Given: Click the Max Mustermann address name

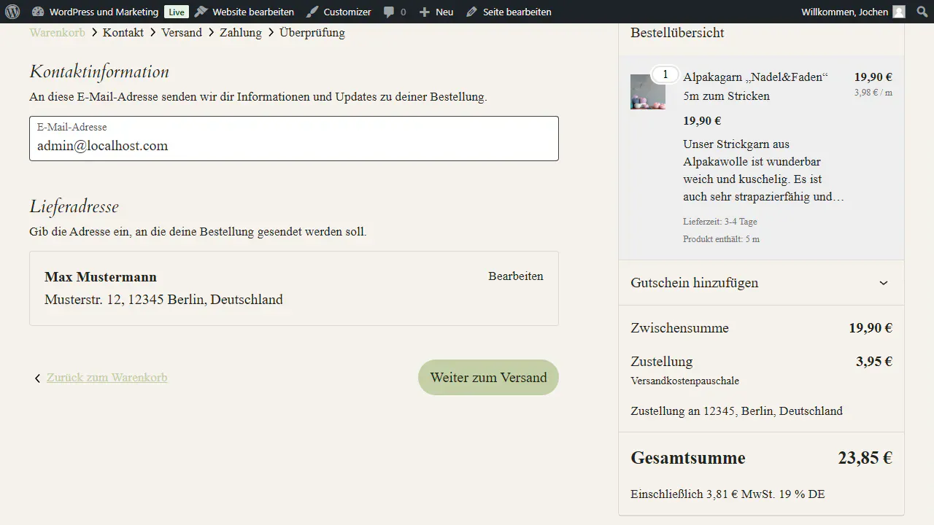Looking at the screenshot, I should [101, 277].
